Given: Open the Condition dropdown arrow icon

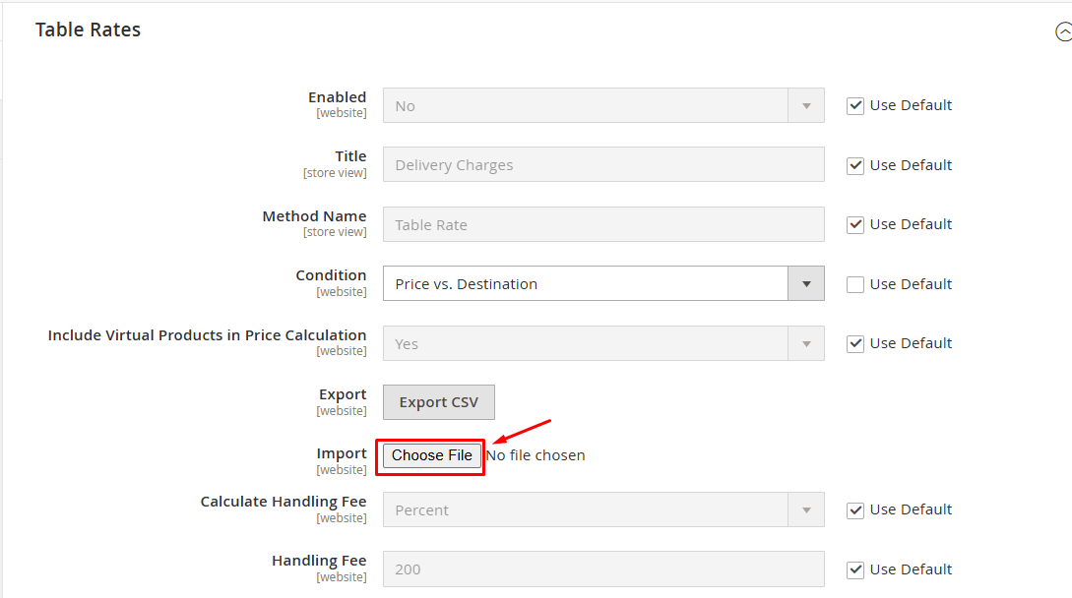Looking at the screenshot, I should pos(805,283).
